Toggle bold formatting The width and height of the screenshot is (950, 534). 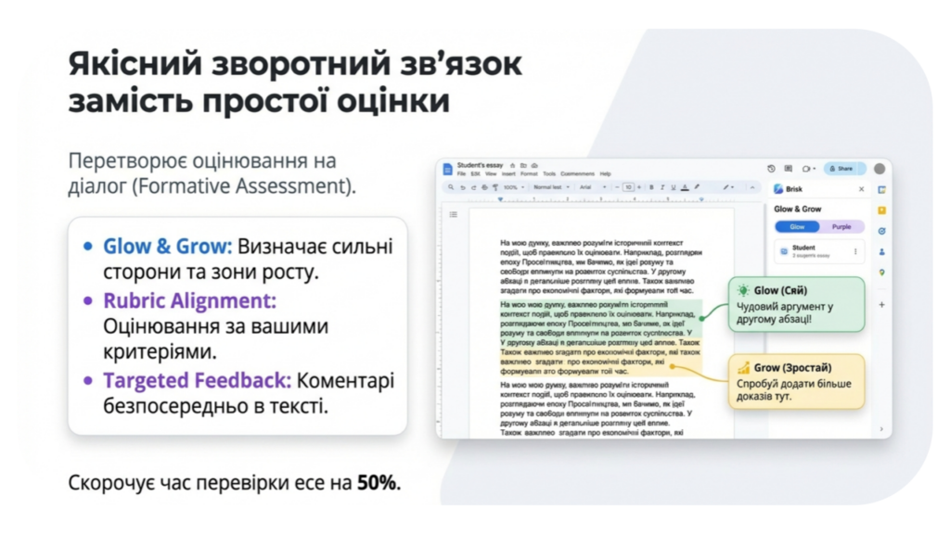click(x=651, y=187)
